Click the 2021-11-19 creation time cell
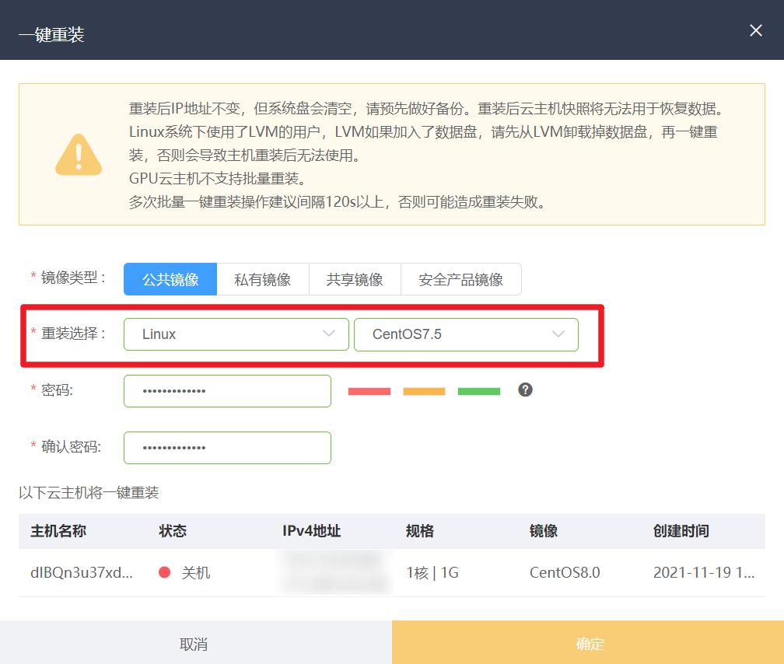 (x=703, y=572)
